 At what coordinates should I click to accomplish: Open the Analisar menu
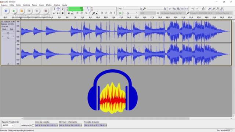click(x=57, y=5)
